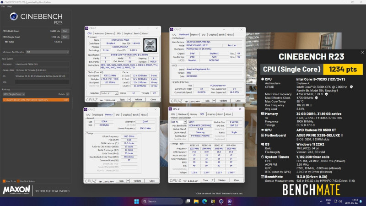
Task: Click the 1234 pts score in BenchMate panel
Action: 343,70
